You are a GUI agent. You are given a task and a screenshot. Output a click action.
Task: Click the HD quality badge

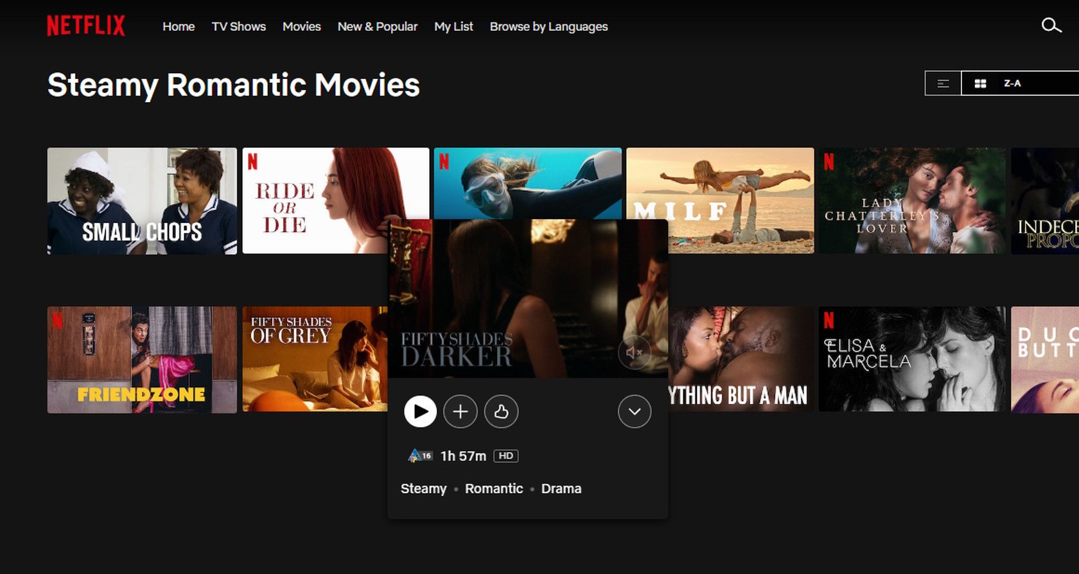pyautogui.click(x=506, y=456)
